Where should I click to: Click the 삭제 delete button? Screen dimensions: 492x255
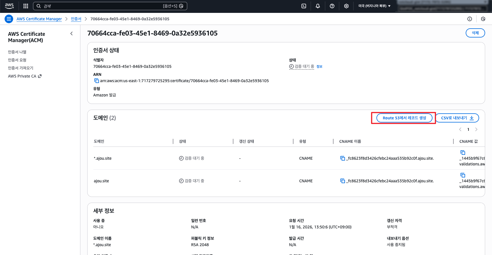coord(475,33)
